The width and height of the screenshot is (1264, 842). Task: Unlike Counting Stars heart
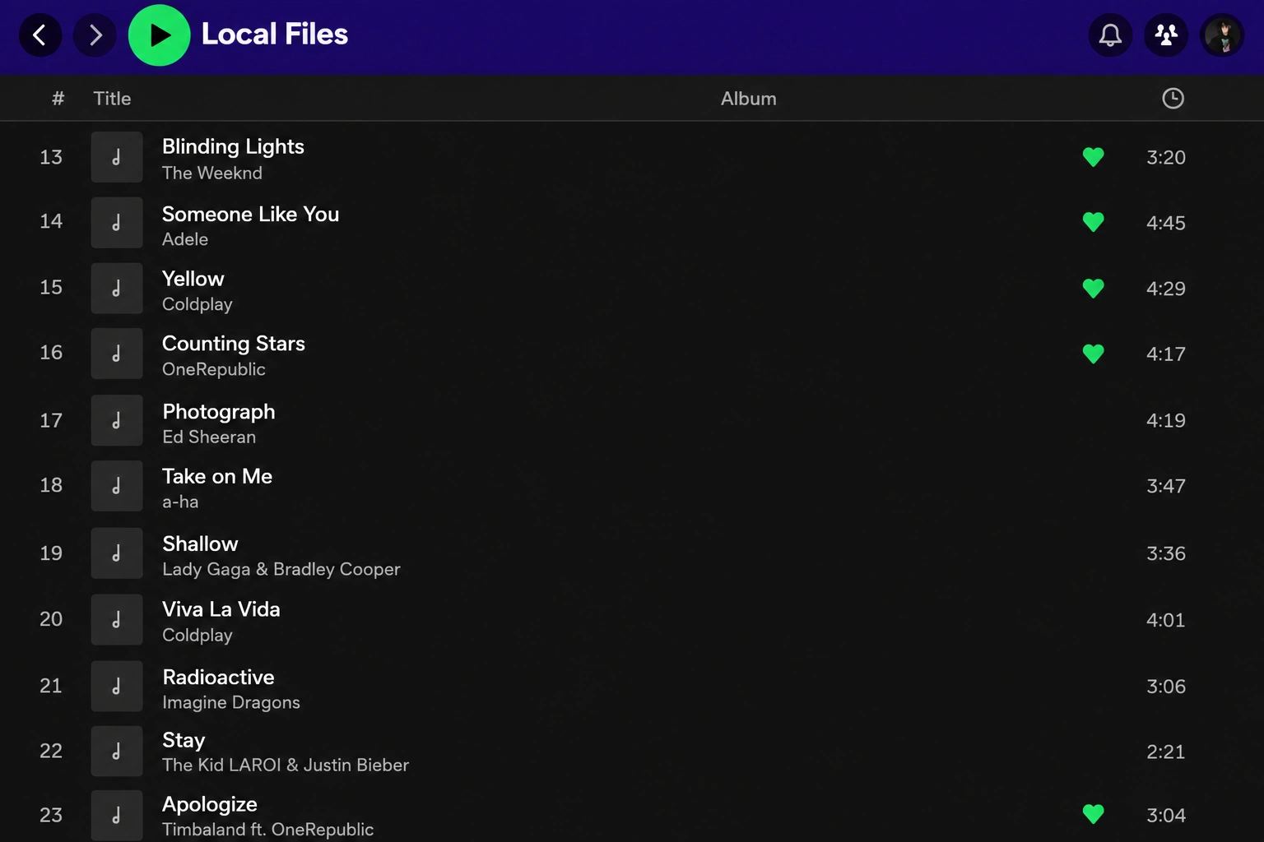(1093, 354)
